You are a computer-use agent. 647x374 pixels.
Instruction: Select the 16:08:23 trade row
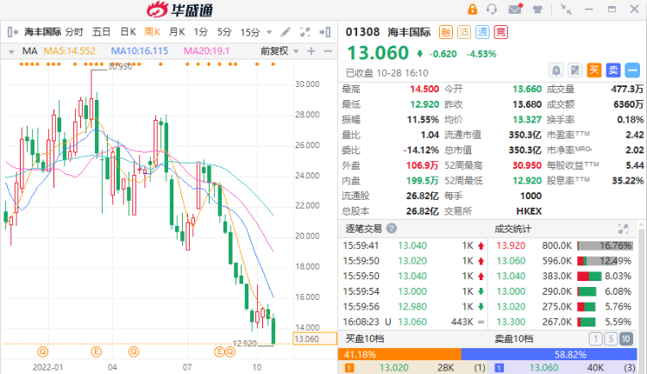click(x=413, y=321)
